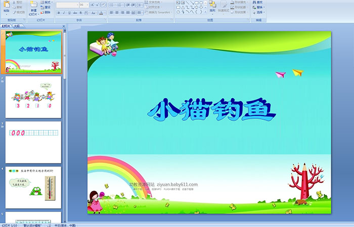Viewport: 354px width, 227px height.
Task: Select the Oval shape in the gallery
Action: (201, 3)
